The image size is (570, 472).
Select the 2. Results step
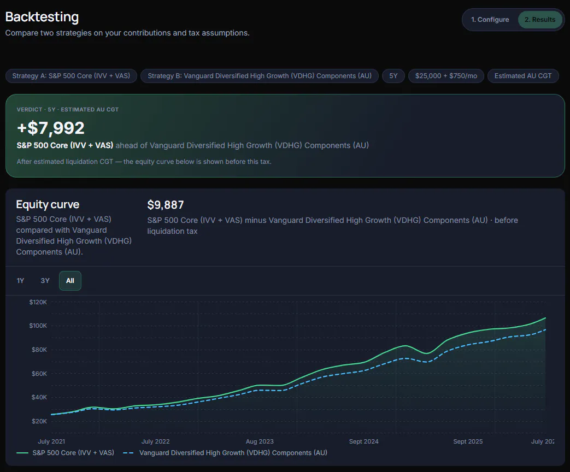(540, 20)
